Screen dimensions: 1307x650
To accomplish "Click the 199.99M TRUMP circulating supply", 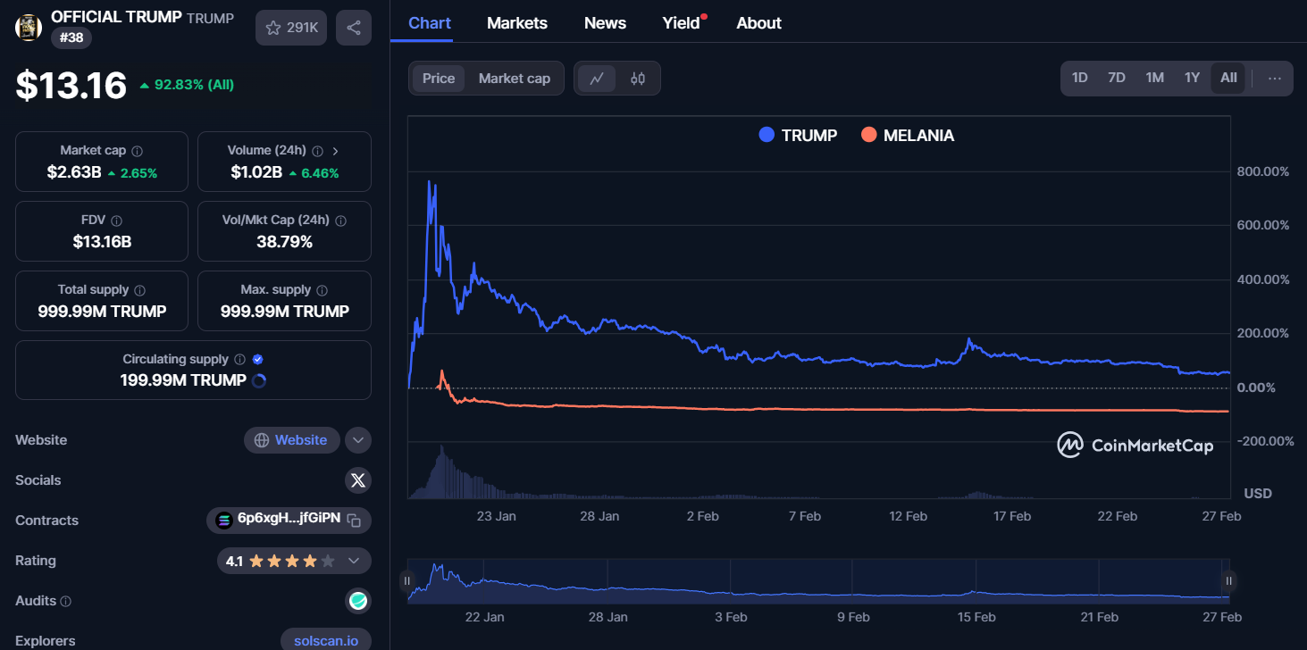I will point(183,380).
